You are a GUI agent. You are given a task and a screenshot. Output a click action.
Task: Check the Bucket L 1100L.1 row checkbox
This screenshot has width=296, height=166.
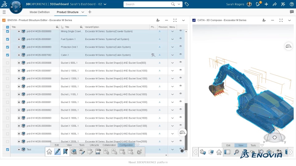tap(7, 94)
